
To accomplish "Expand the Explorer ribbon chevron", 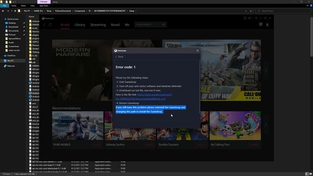I will pos(308,6).
